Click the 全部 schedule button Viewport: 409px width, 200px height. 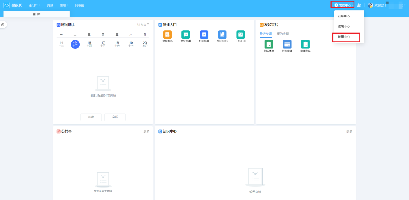coord(115,117)
